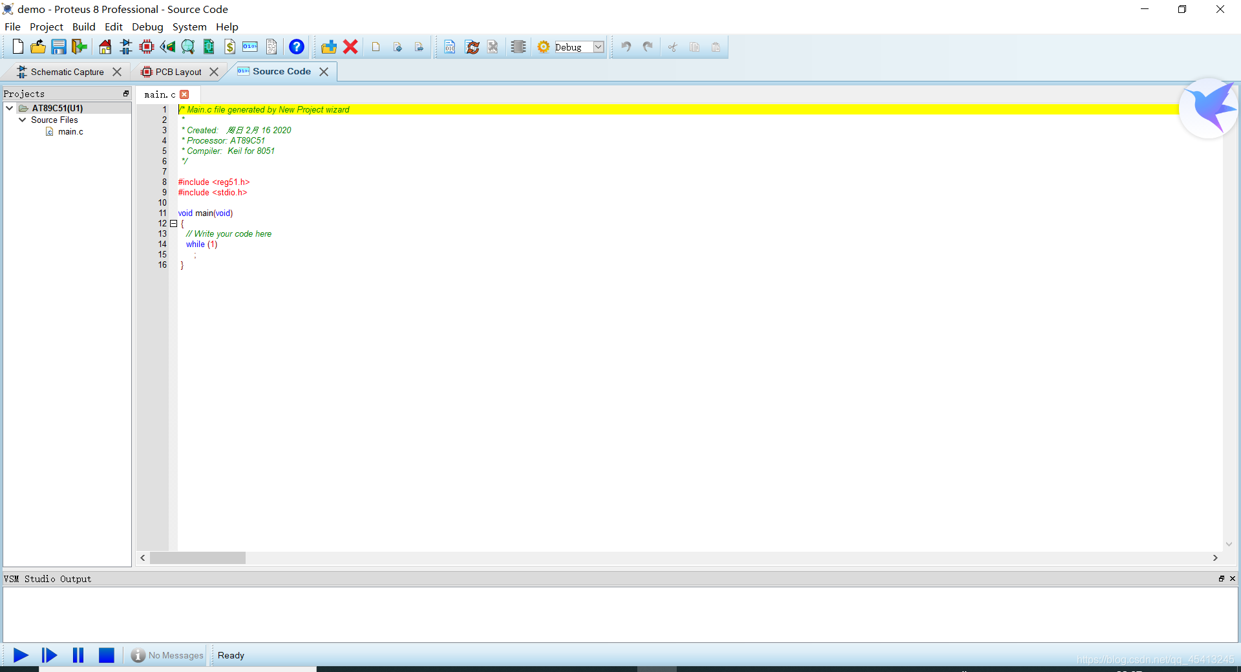Step the simulation by one frame
Viewport: 1241px width, 672px height.
click(x=49, y=655)
